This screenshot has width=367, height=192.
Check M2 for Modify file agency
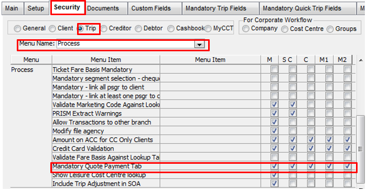pyautogui.click(x=347, y=131)
